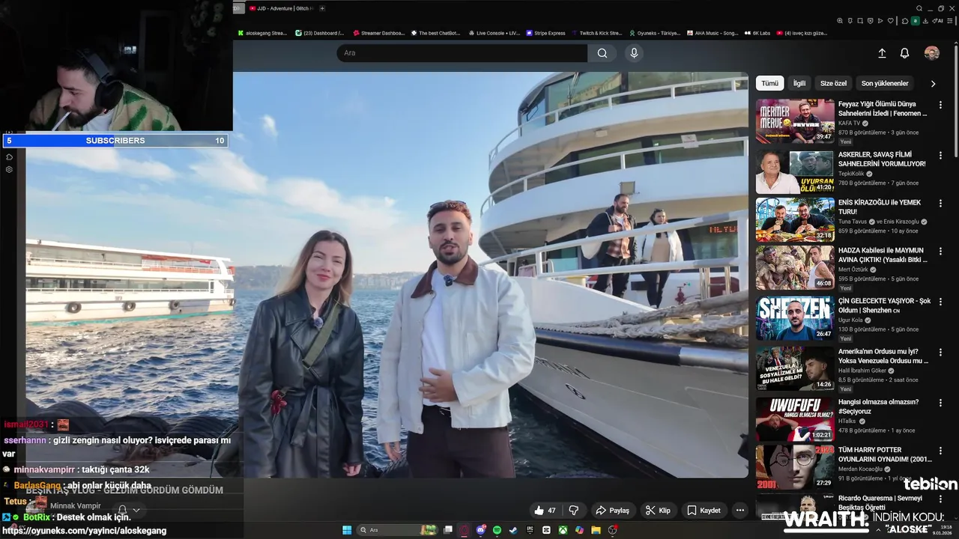Screen dimensions: 959x539
Task: Open the upload/create video icon
Action: 882,53
